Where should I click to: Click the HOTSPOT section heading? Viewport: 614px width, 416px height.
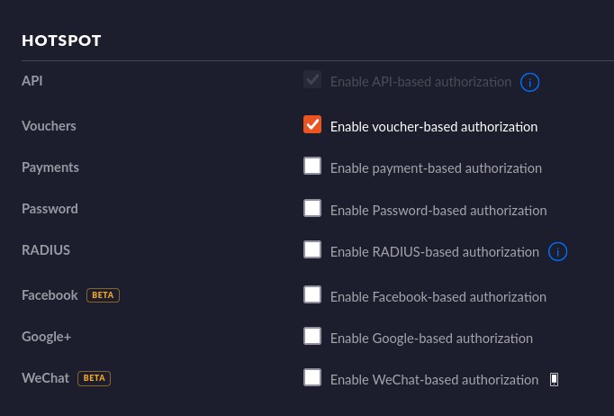pyautogui.click(x=61, y=41)
